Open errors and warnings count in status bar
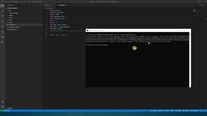 click(x=7, y=111)
